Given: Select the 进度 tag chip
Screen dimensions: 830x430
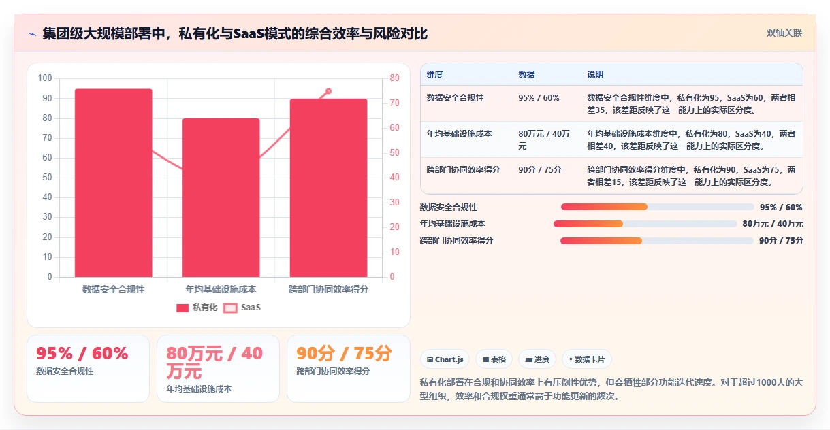Looking at the screenshot, I should (x=537, y=359).
